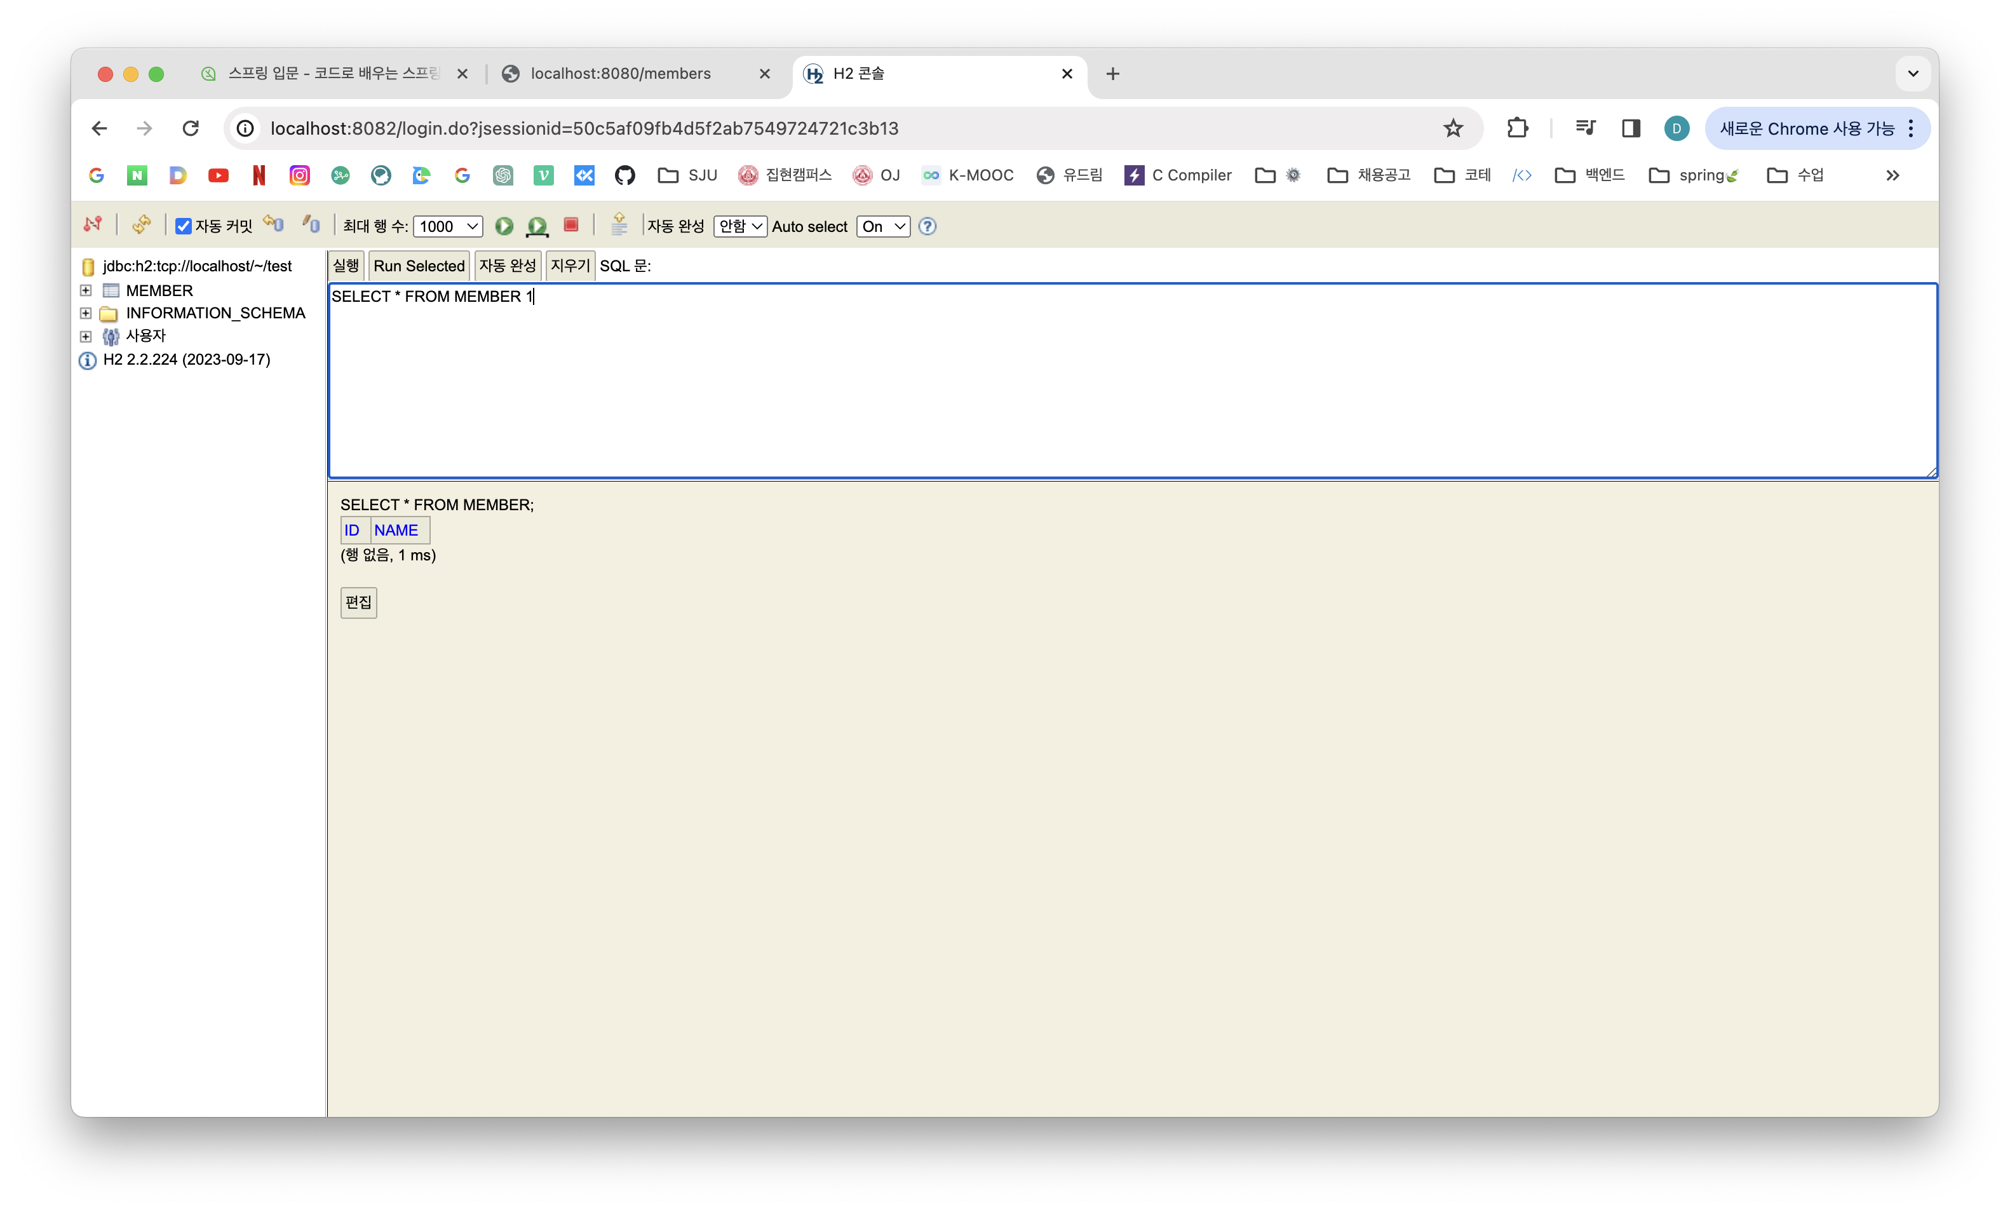The height and width of the screenshot is (1211, 2010).
Task: Click the 편집 button below results
Action: click(358, 602)
